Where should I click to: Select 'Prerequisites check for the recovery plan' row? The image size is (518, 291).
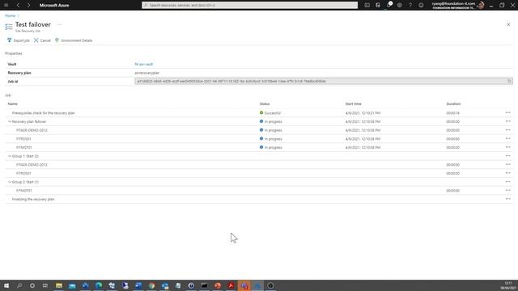click(259, 113)
